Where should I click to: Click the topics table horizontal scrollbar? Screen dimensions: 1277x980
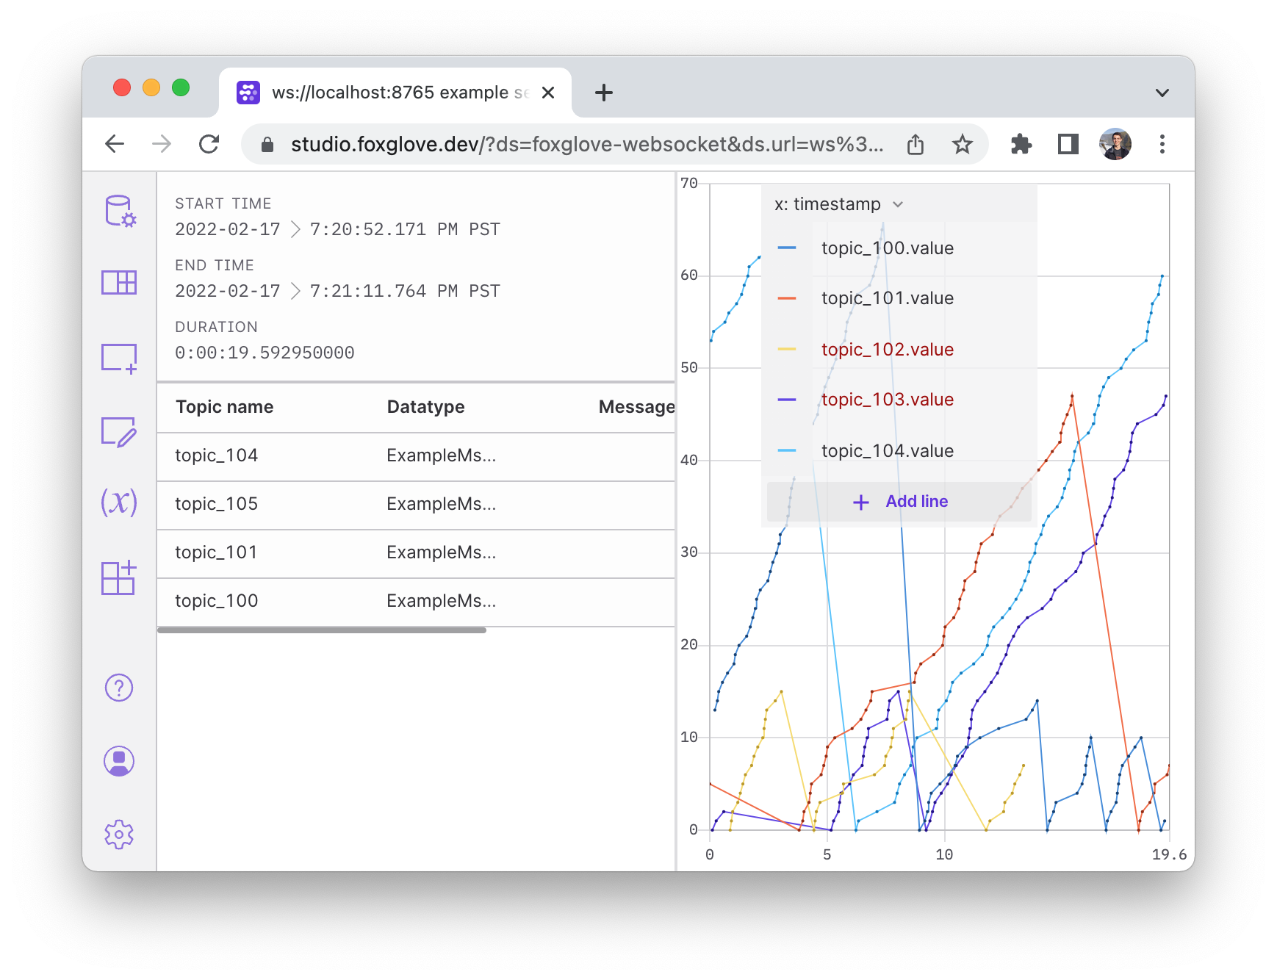click(x=322, y=630)
